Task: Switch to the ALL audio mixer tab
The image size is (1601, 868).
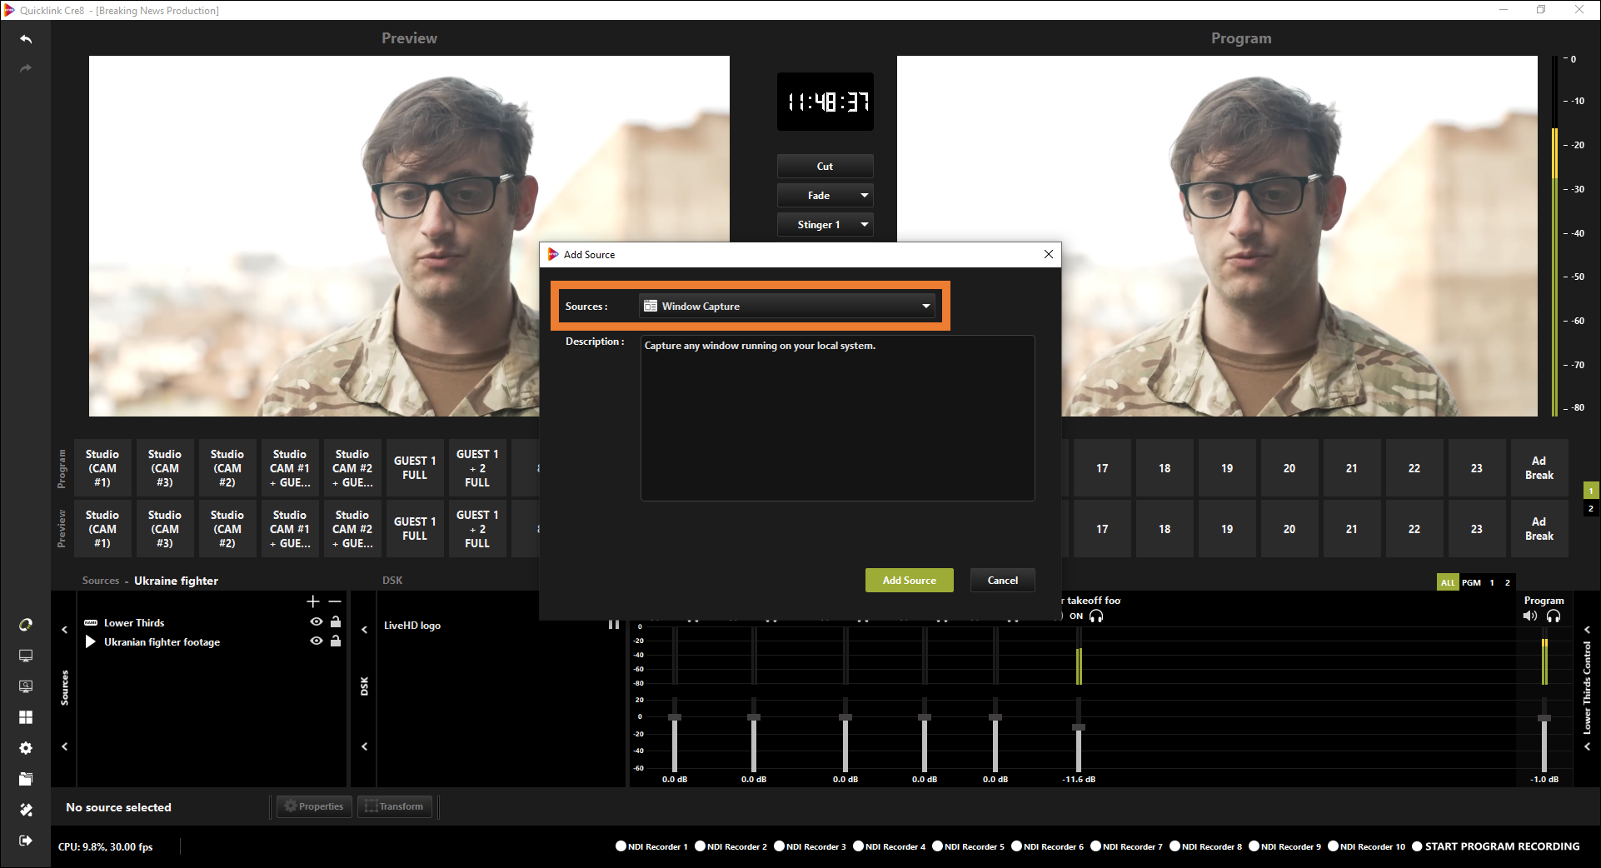Action: click(x=1448, y=582)
